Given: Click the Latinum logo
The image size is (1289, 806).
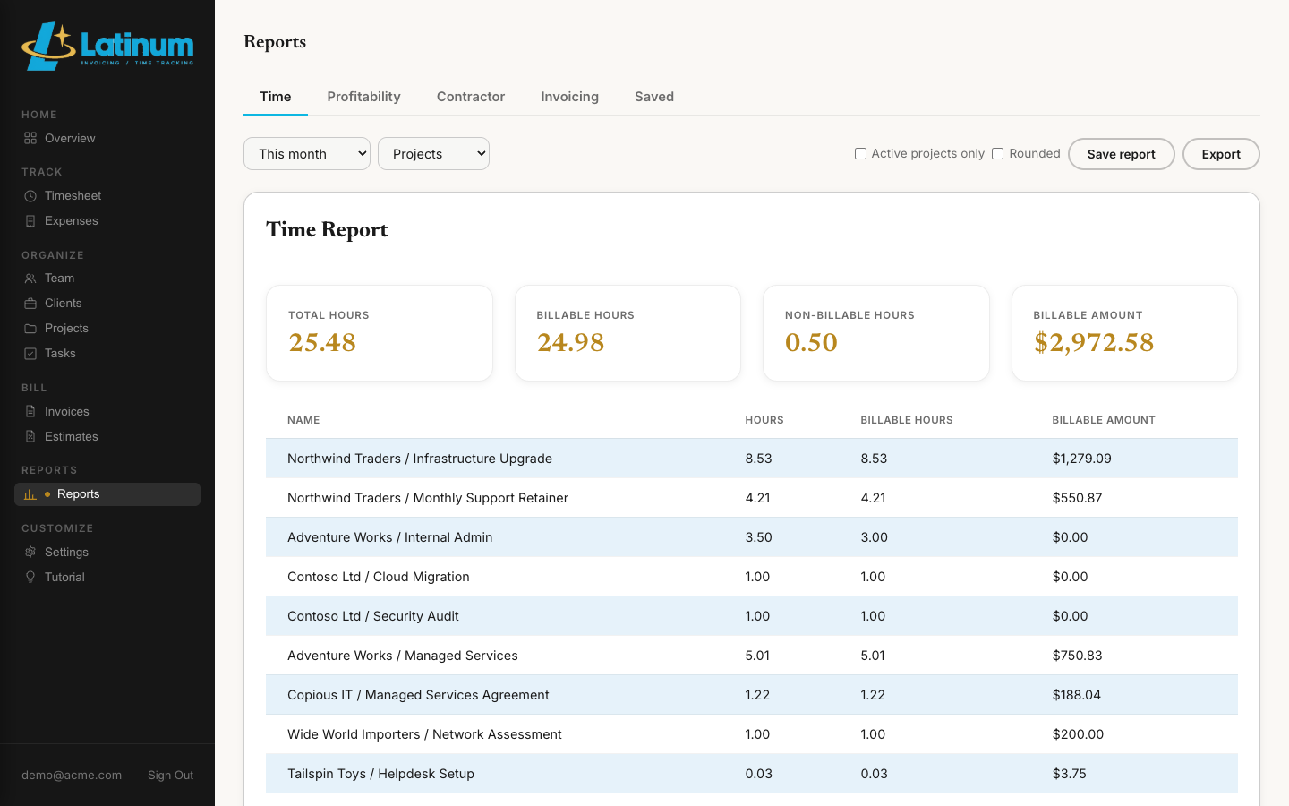Looking at the screenshot, I should pos(107,46).
